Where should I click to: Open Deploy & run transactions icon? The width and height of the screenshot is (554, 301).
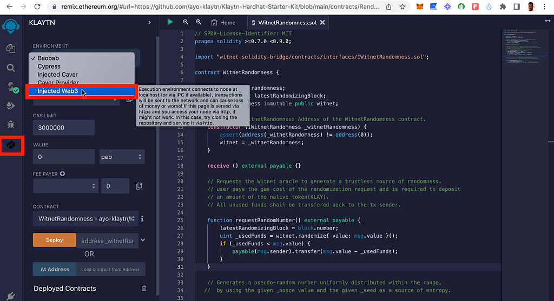[11, 105]
